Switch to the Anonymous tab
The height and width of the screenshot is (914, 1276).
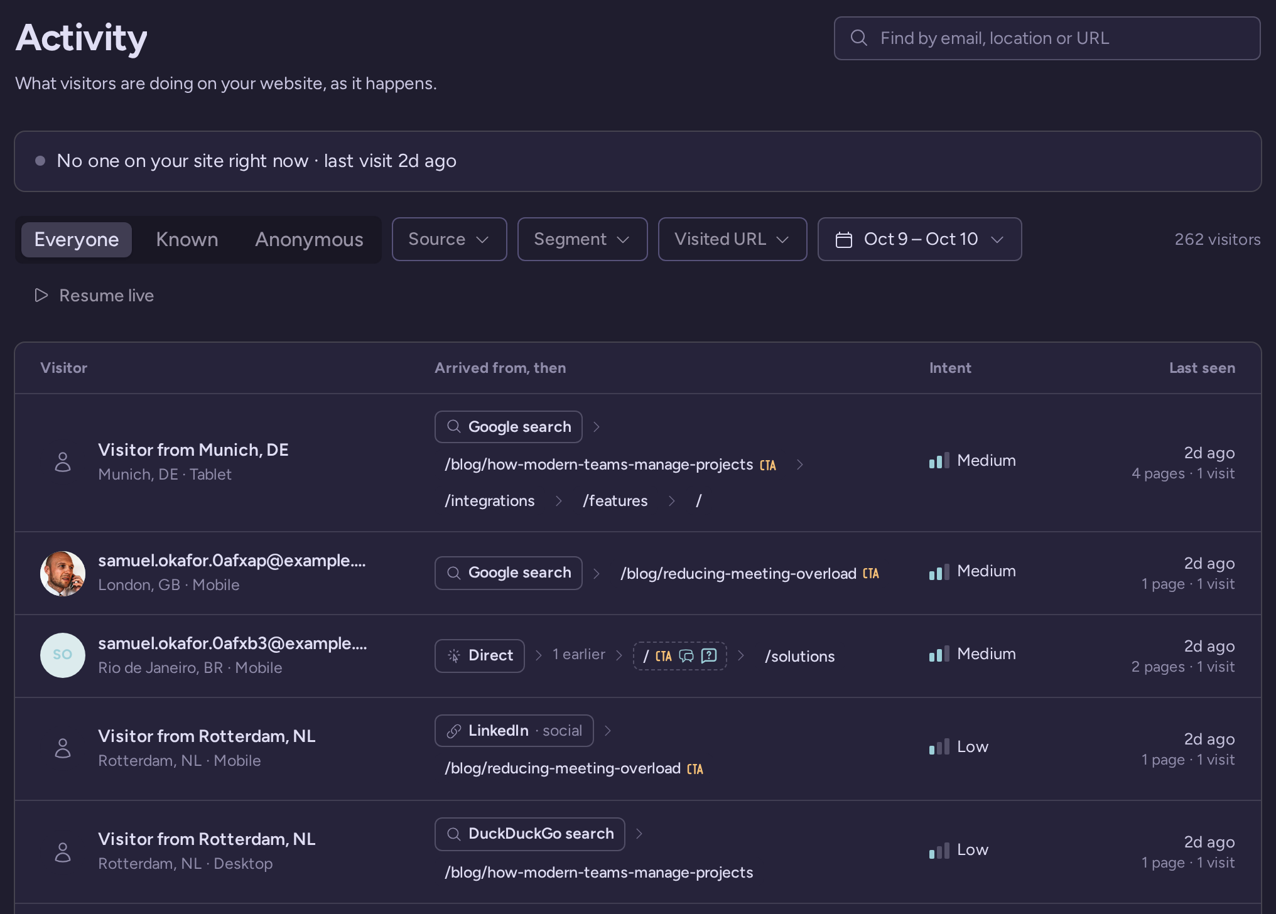(309, 239)
